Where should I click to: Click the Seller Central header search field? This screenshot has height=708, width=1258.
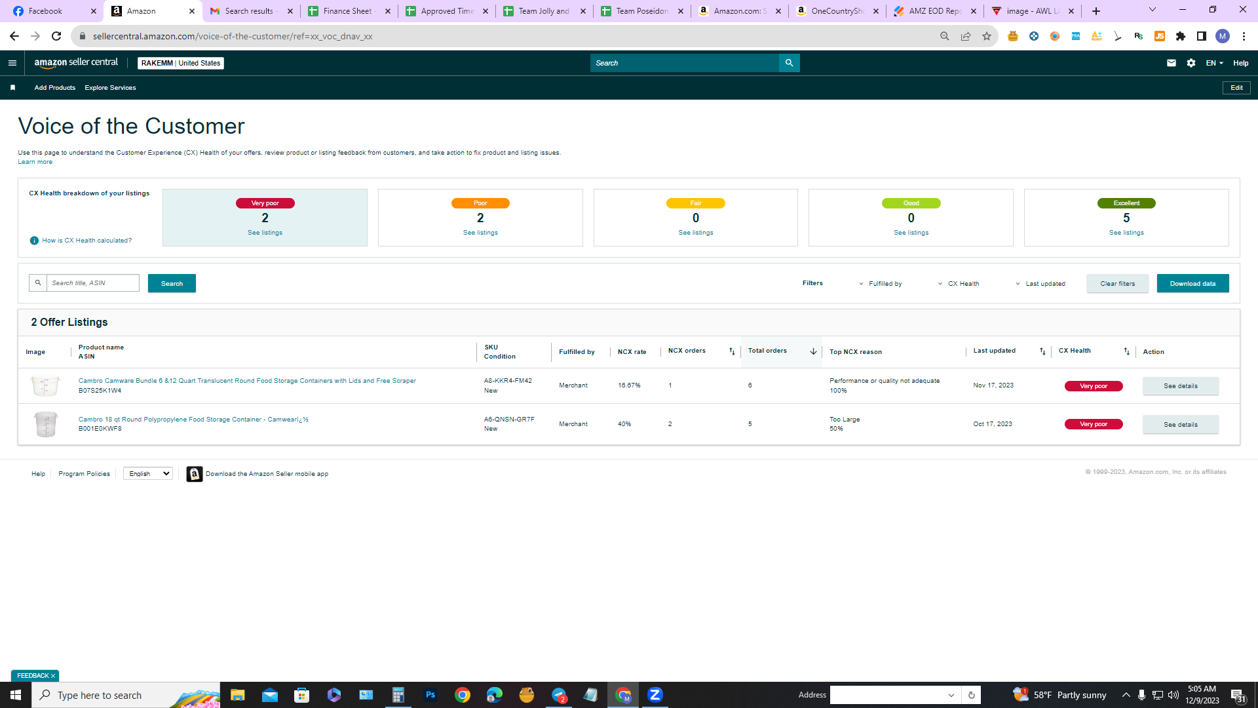pyautogui.click(x=684, y=63)
